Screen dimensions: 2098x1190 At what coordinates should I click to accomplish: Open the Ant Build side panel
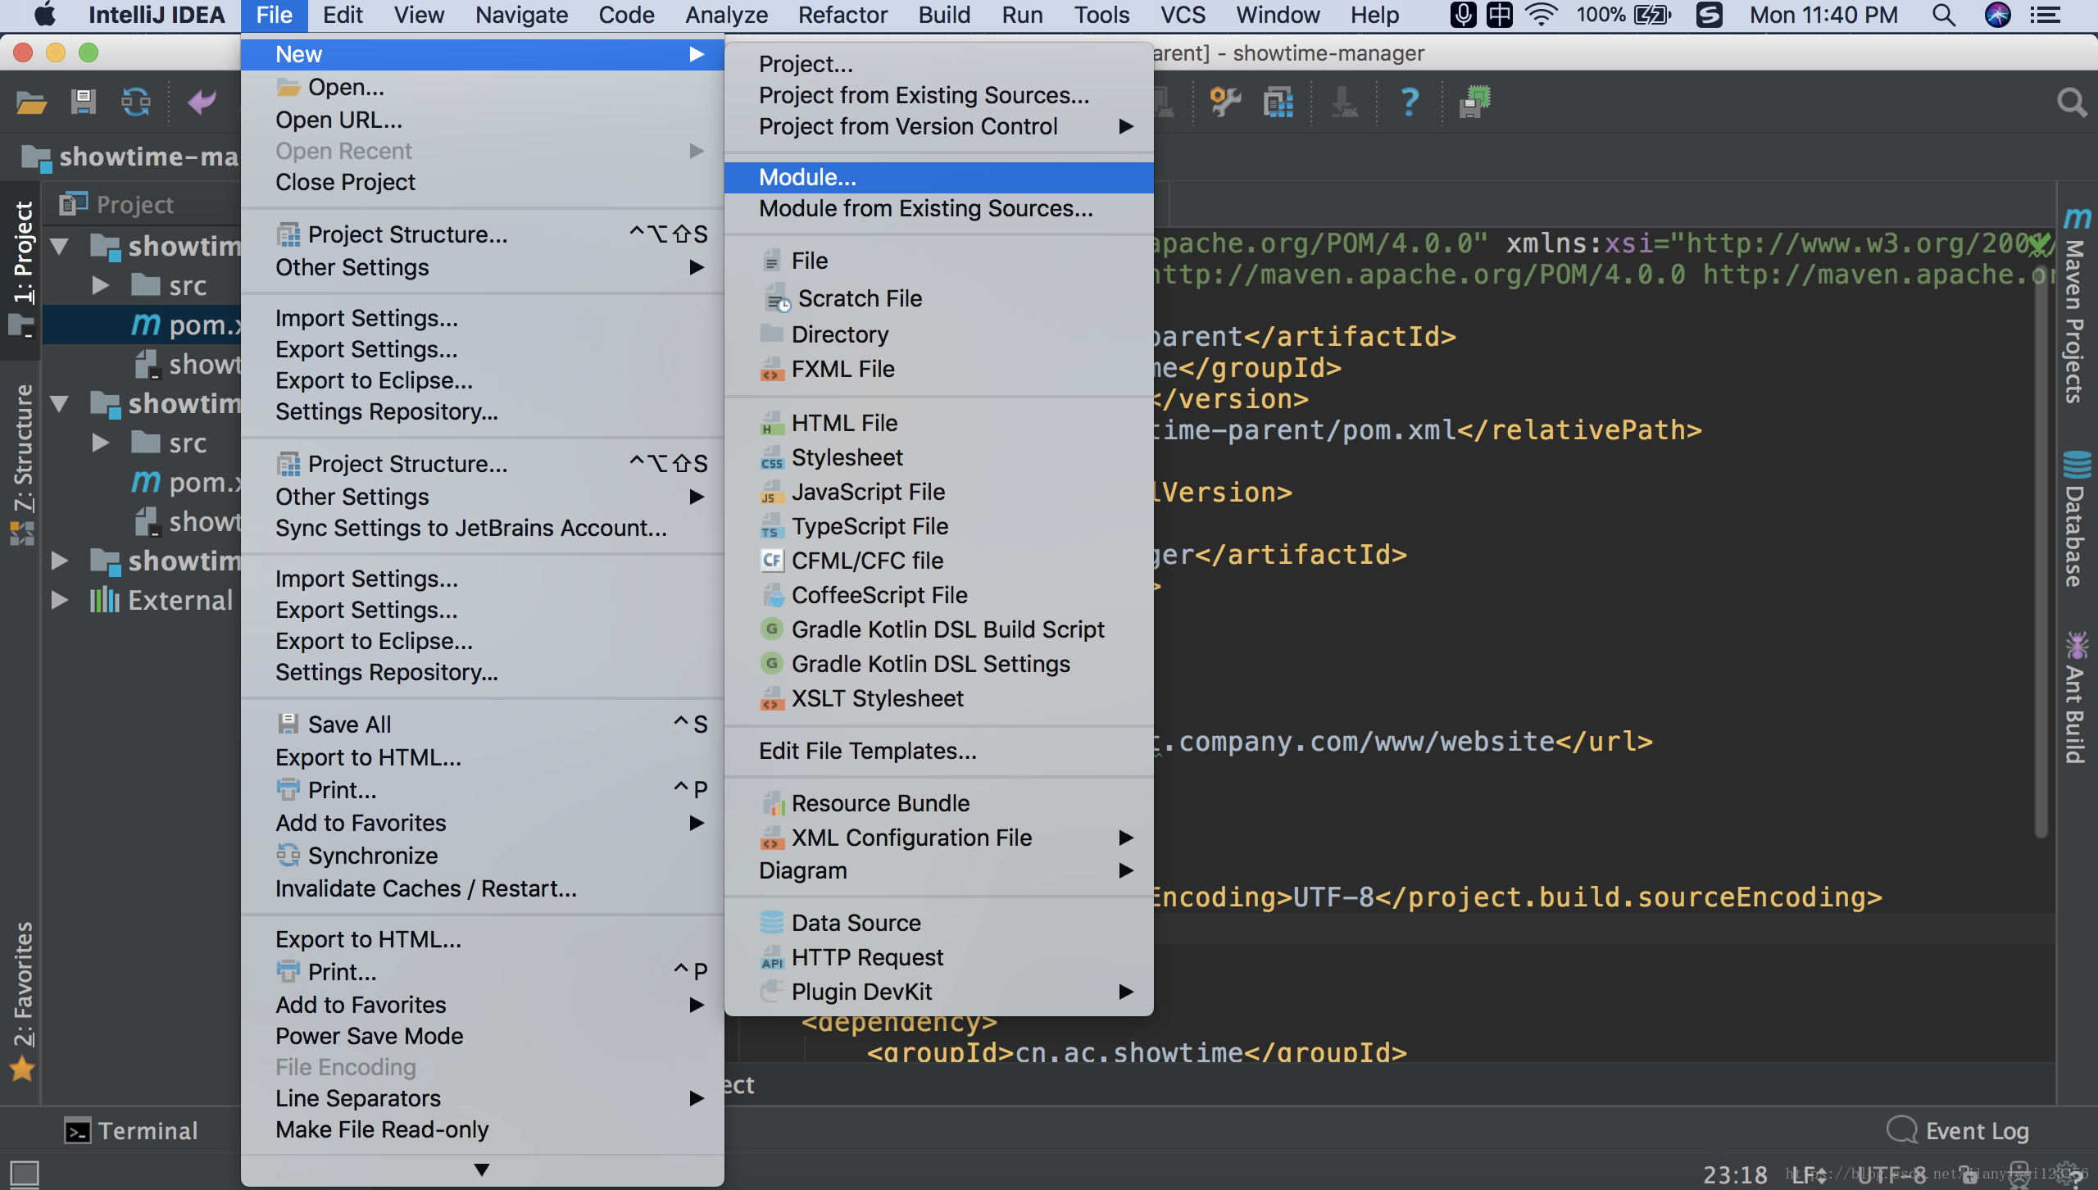click(2075, 697)
